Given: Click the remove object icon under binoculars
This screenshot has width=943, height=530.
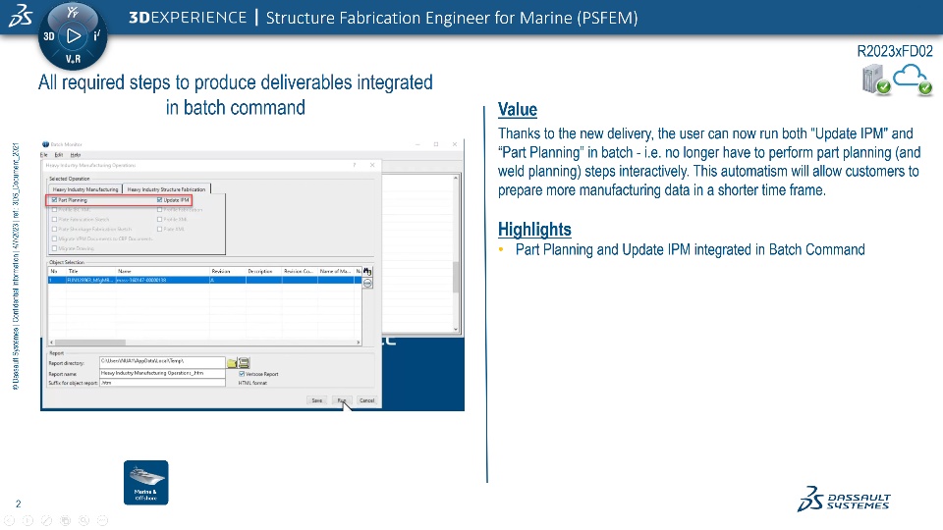Looking at the screenshot, I should click(367, 283).
